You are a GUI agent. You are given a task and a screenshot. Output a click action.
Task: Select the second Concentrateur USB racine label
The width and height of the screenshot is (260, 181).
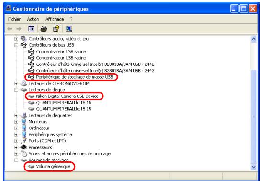[x=61, y=58]
